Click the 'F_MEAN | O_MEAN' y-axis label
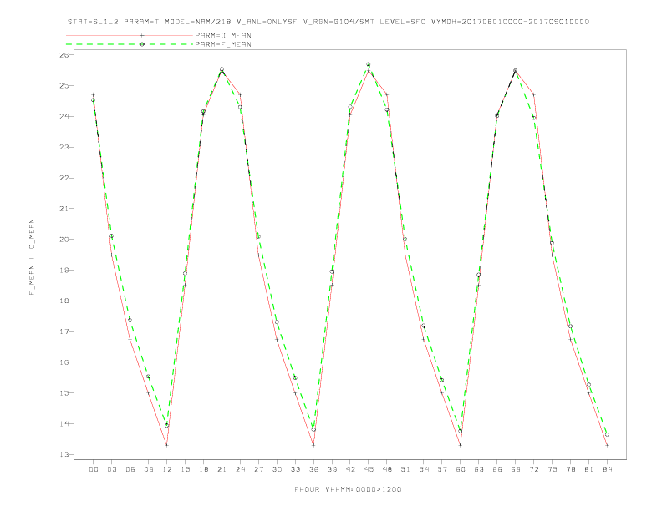The image size is (662, 511). [32, 257]
